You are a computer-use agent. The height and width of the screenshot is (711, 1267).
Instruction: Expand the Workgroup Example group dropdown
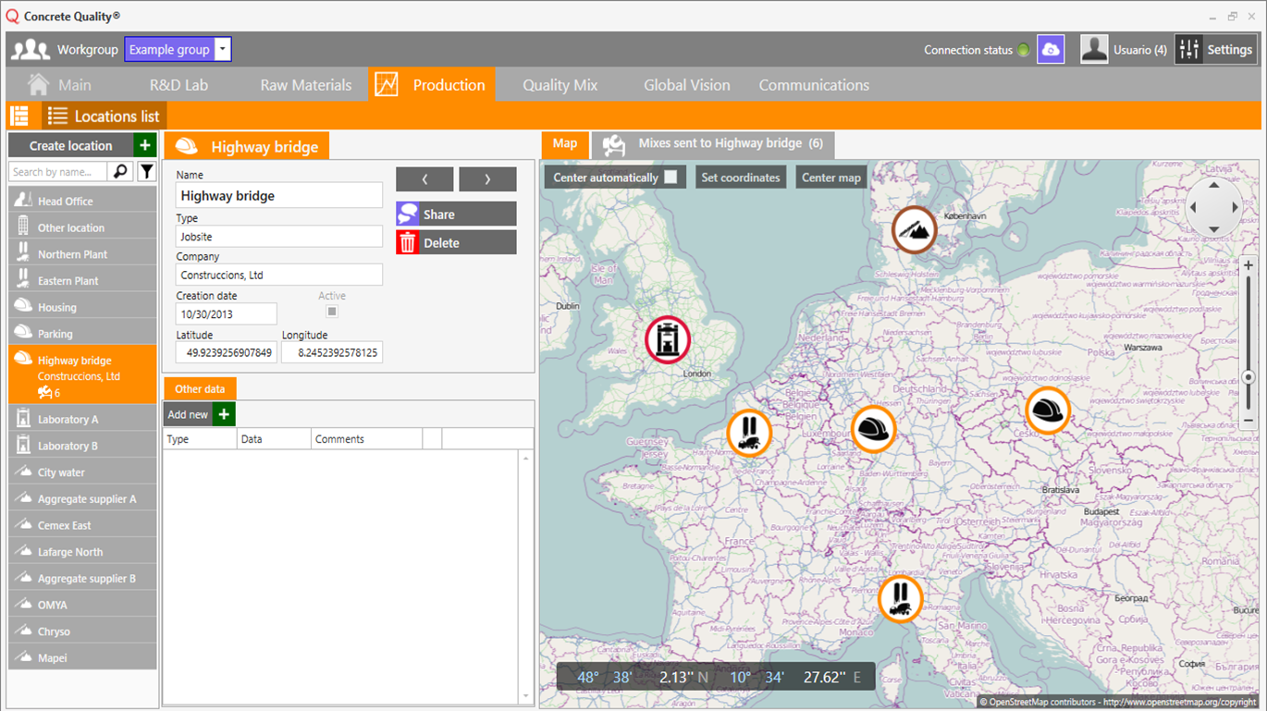tap(222, 50)
